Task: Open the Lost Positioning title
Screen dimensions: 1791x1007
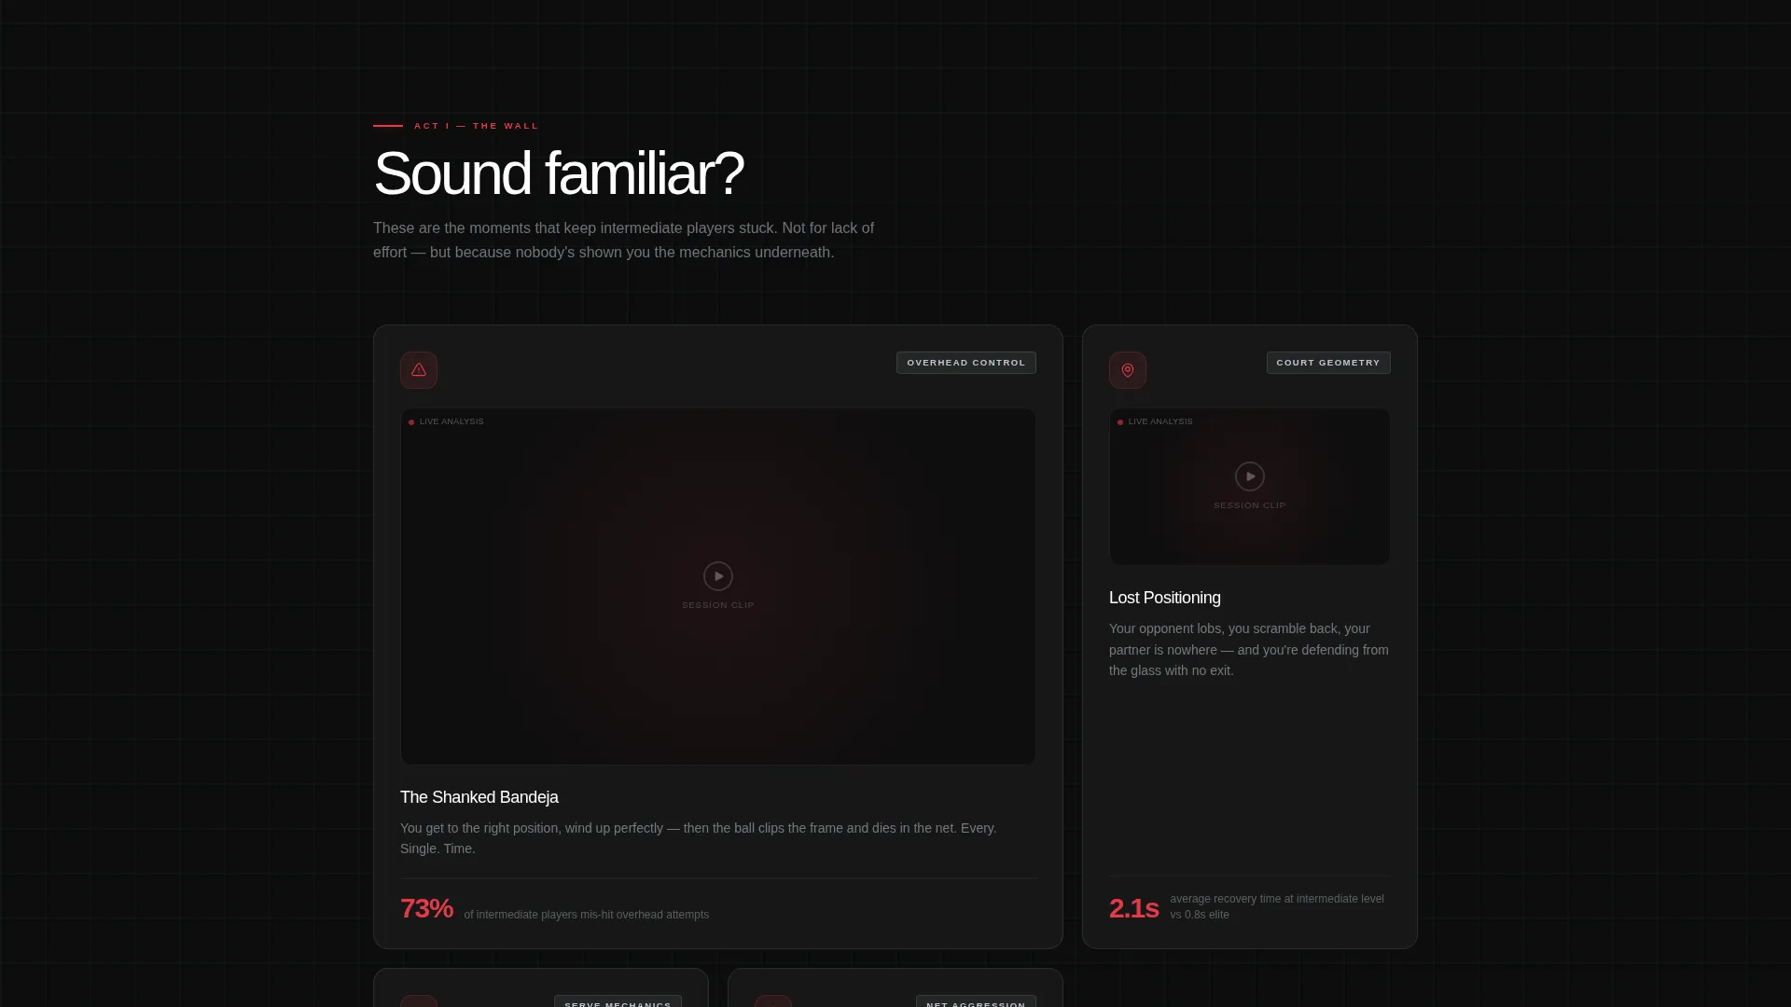Action: click(1165, 598)
